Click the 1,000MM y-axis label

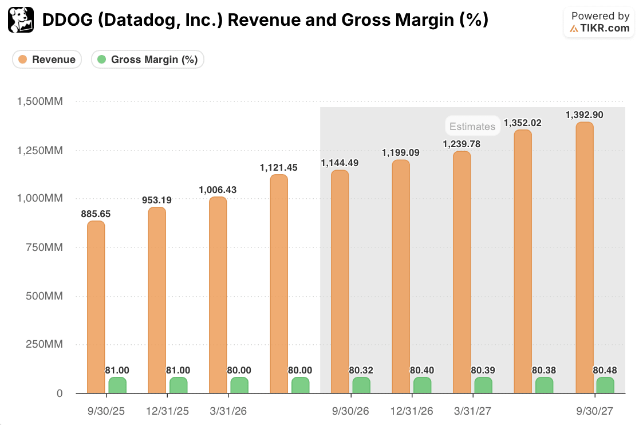tap(40, 198)
